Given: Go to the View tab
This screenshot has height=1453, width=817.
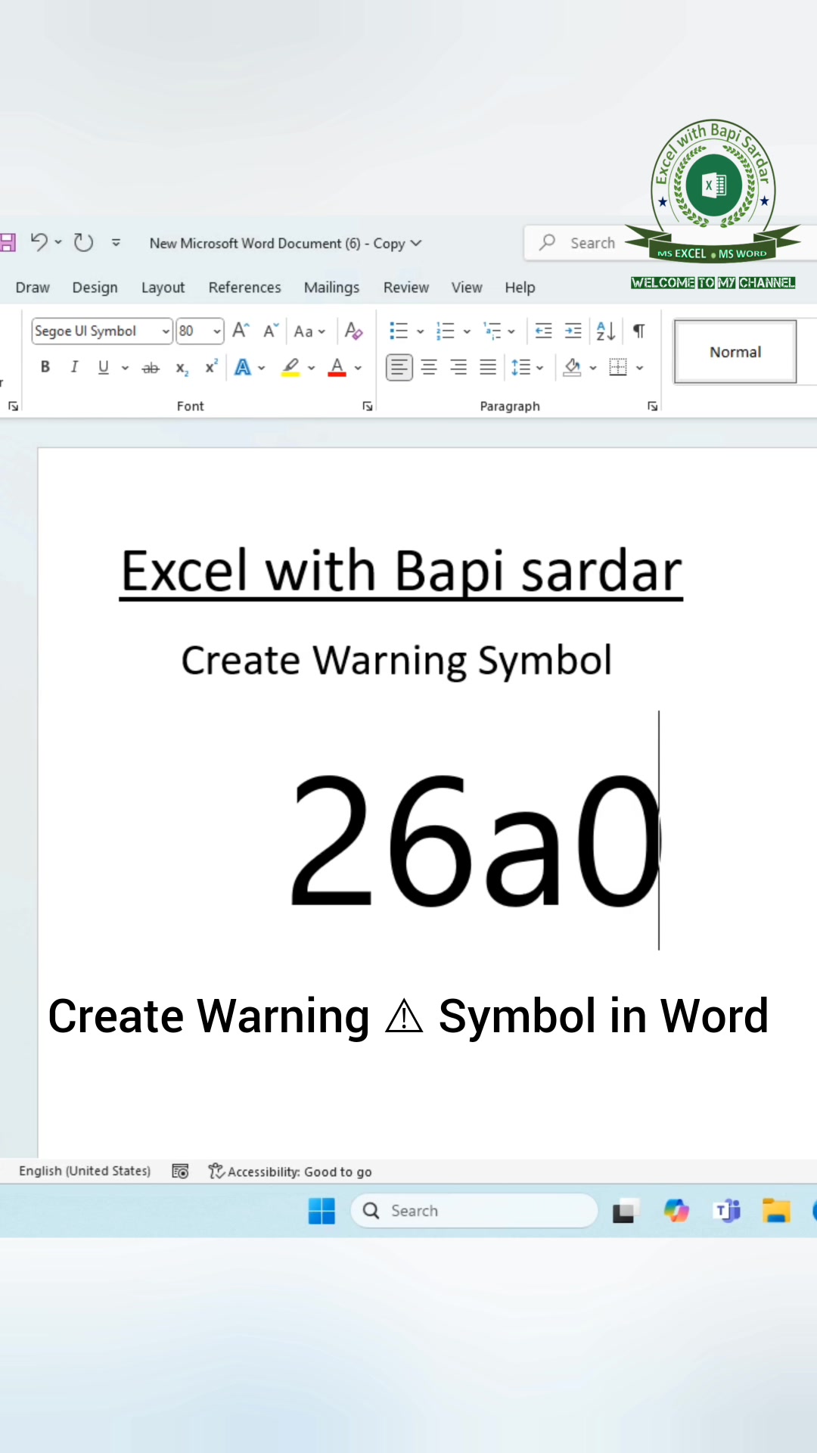Looking at the screenshot, I should click(467, 288).
